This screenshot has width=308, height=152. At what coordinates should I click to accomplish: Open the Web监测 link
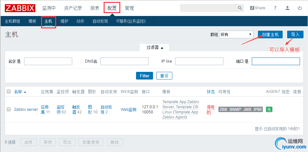pos(128,110)
